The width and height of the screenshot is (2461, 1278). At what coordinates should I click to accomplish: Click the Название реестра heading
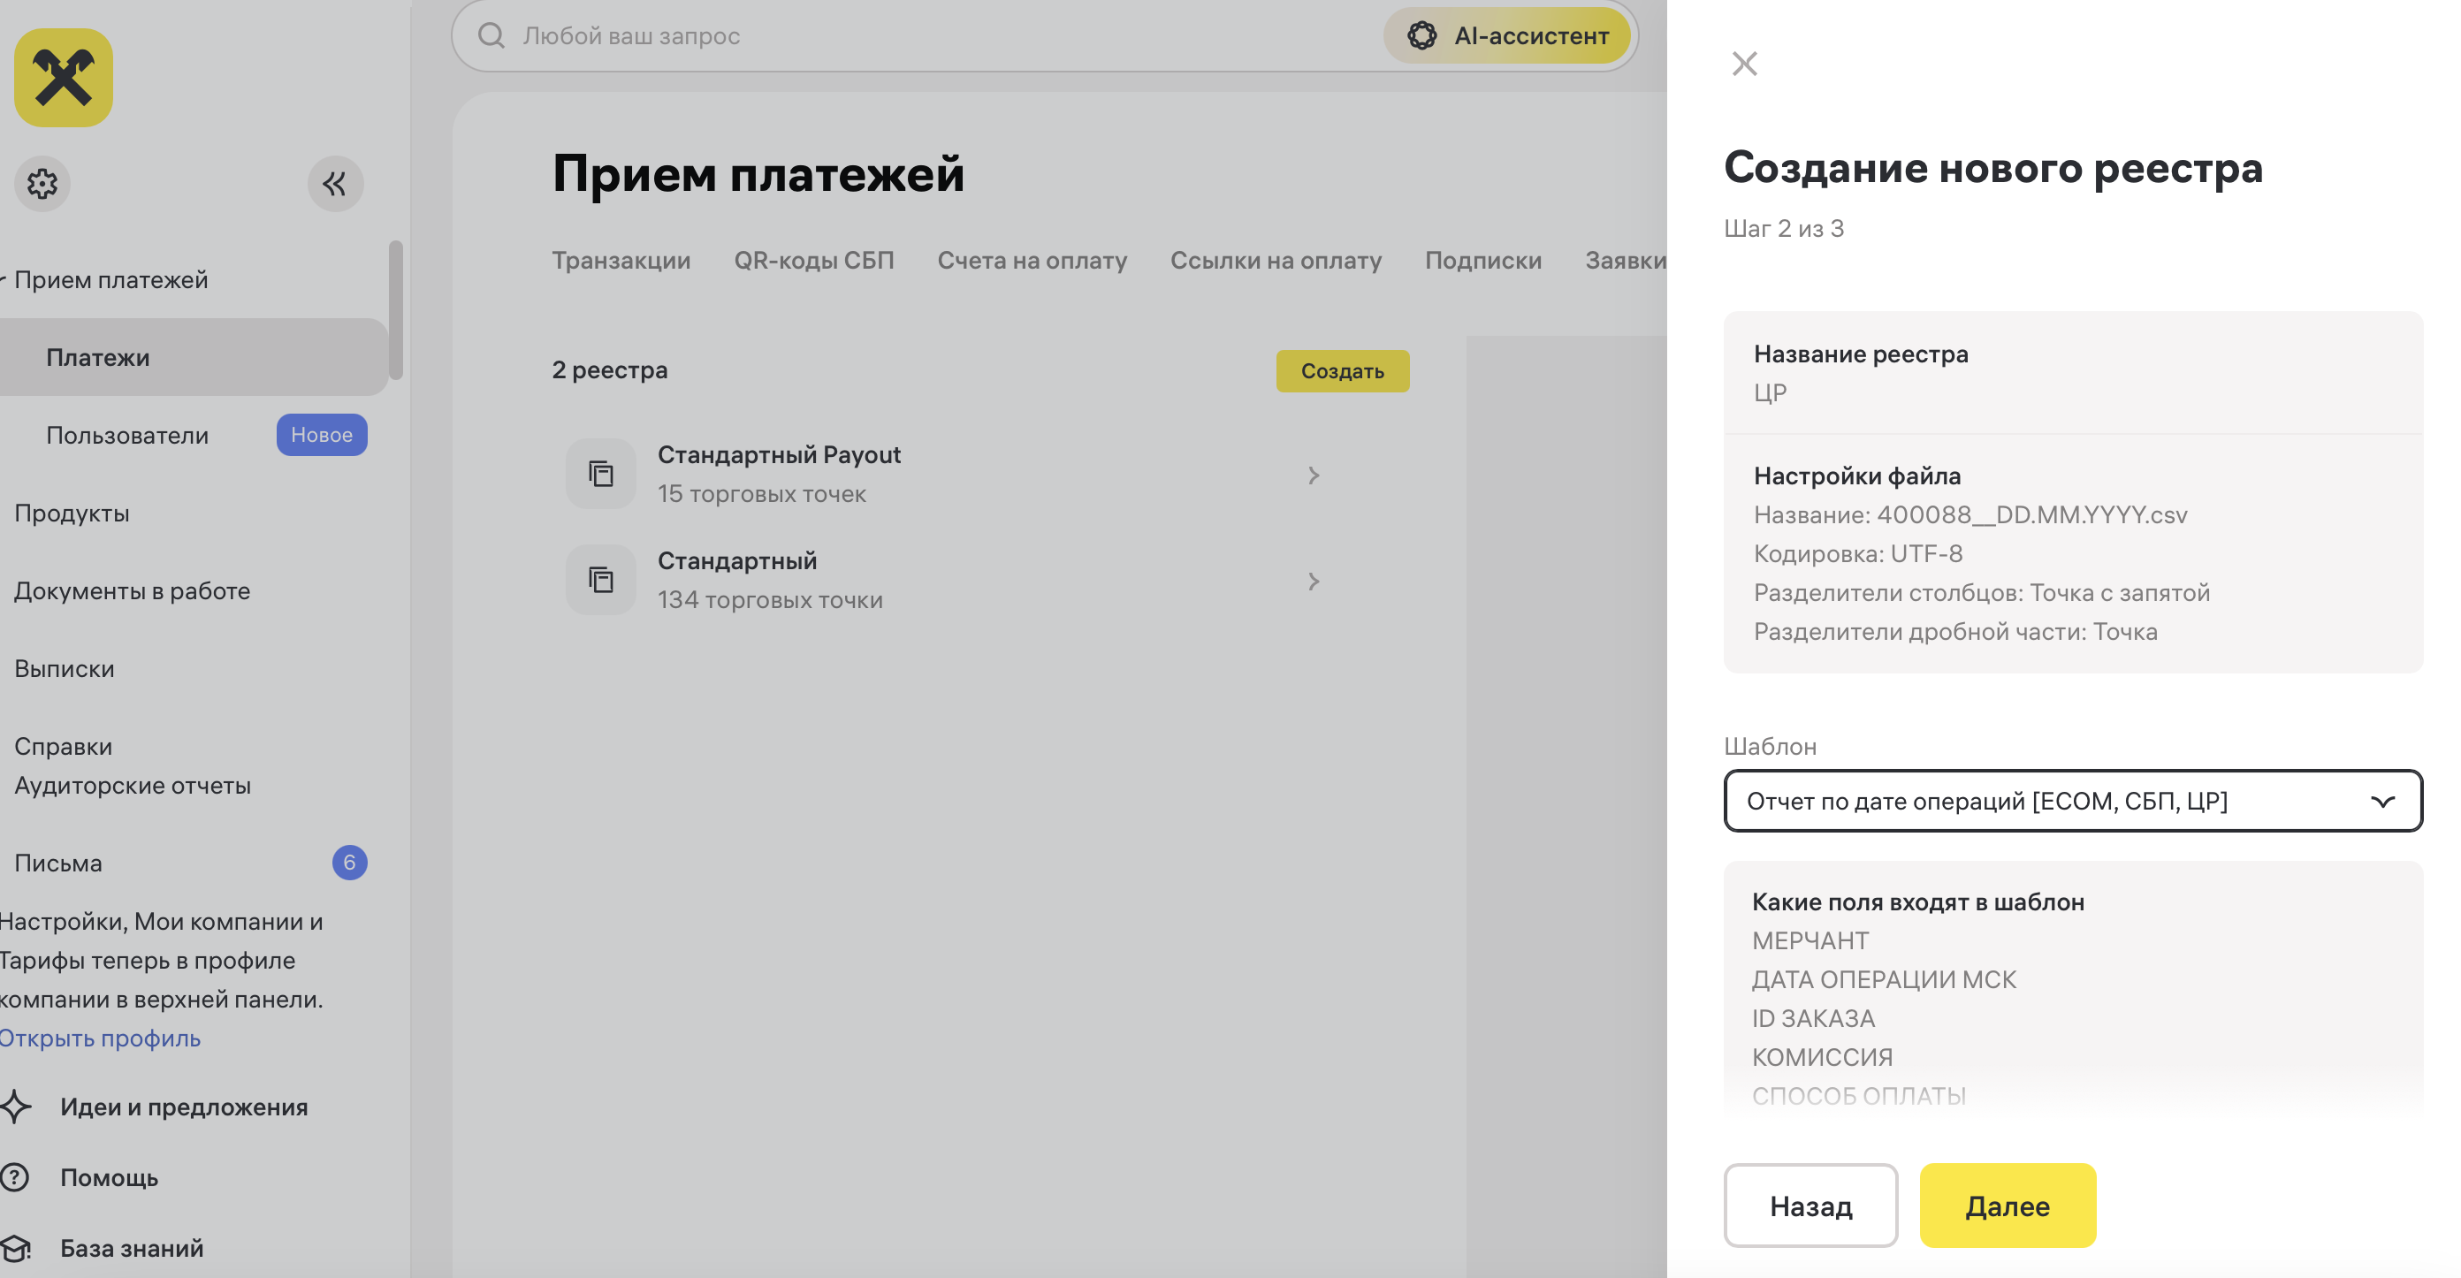click(1861, 354)
